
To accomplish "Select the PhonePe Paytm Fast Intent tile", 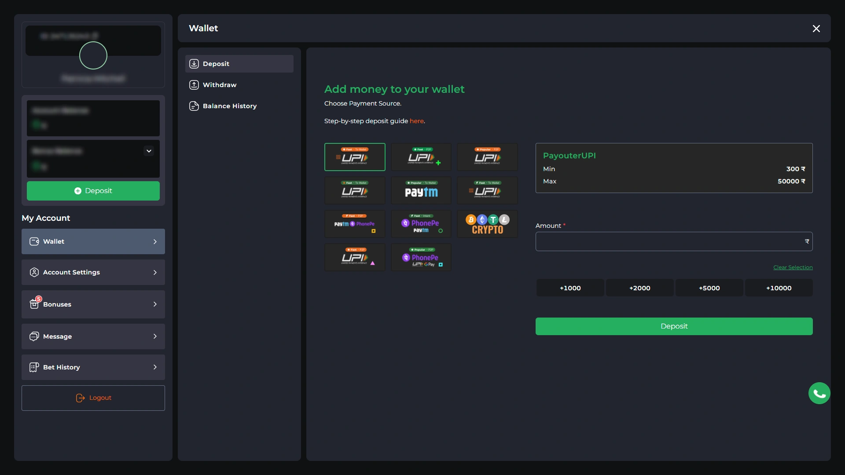I will [x=421, y=224].
